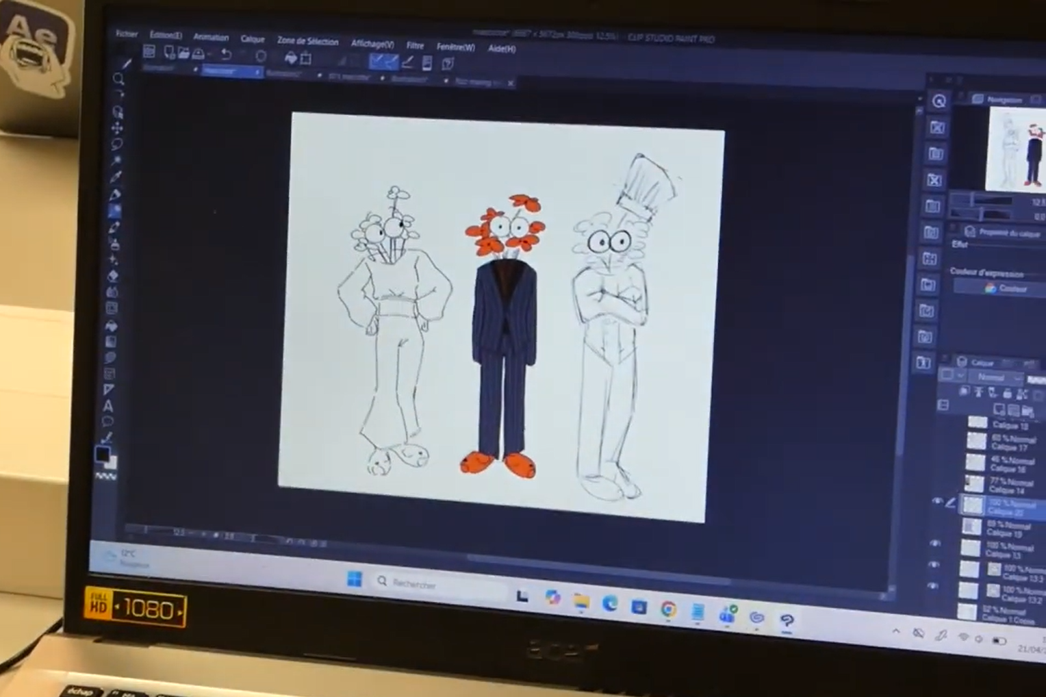The height and width of the screenshot is (697, 1046).
Task: Click the white sub color swatch
Action: (x=112, y=463)
